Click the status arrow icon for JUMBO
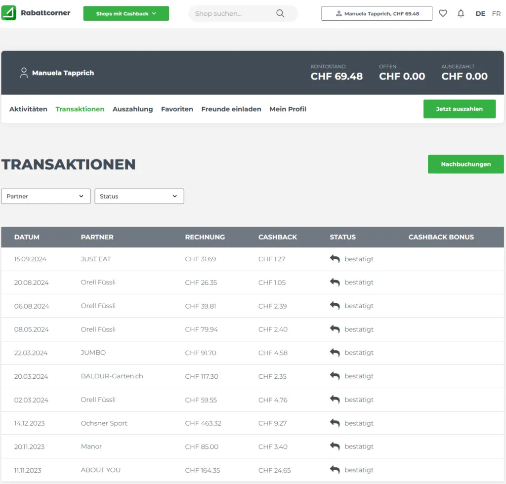506x484 pixels. tap(335, 353)
